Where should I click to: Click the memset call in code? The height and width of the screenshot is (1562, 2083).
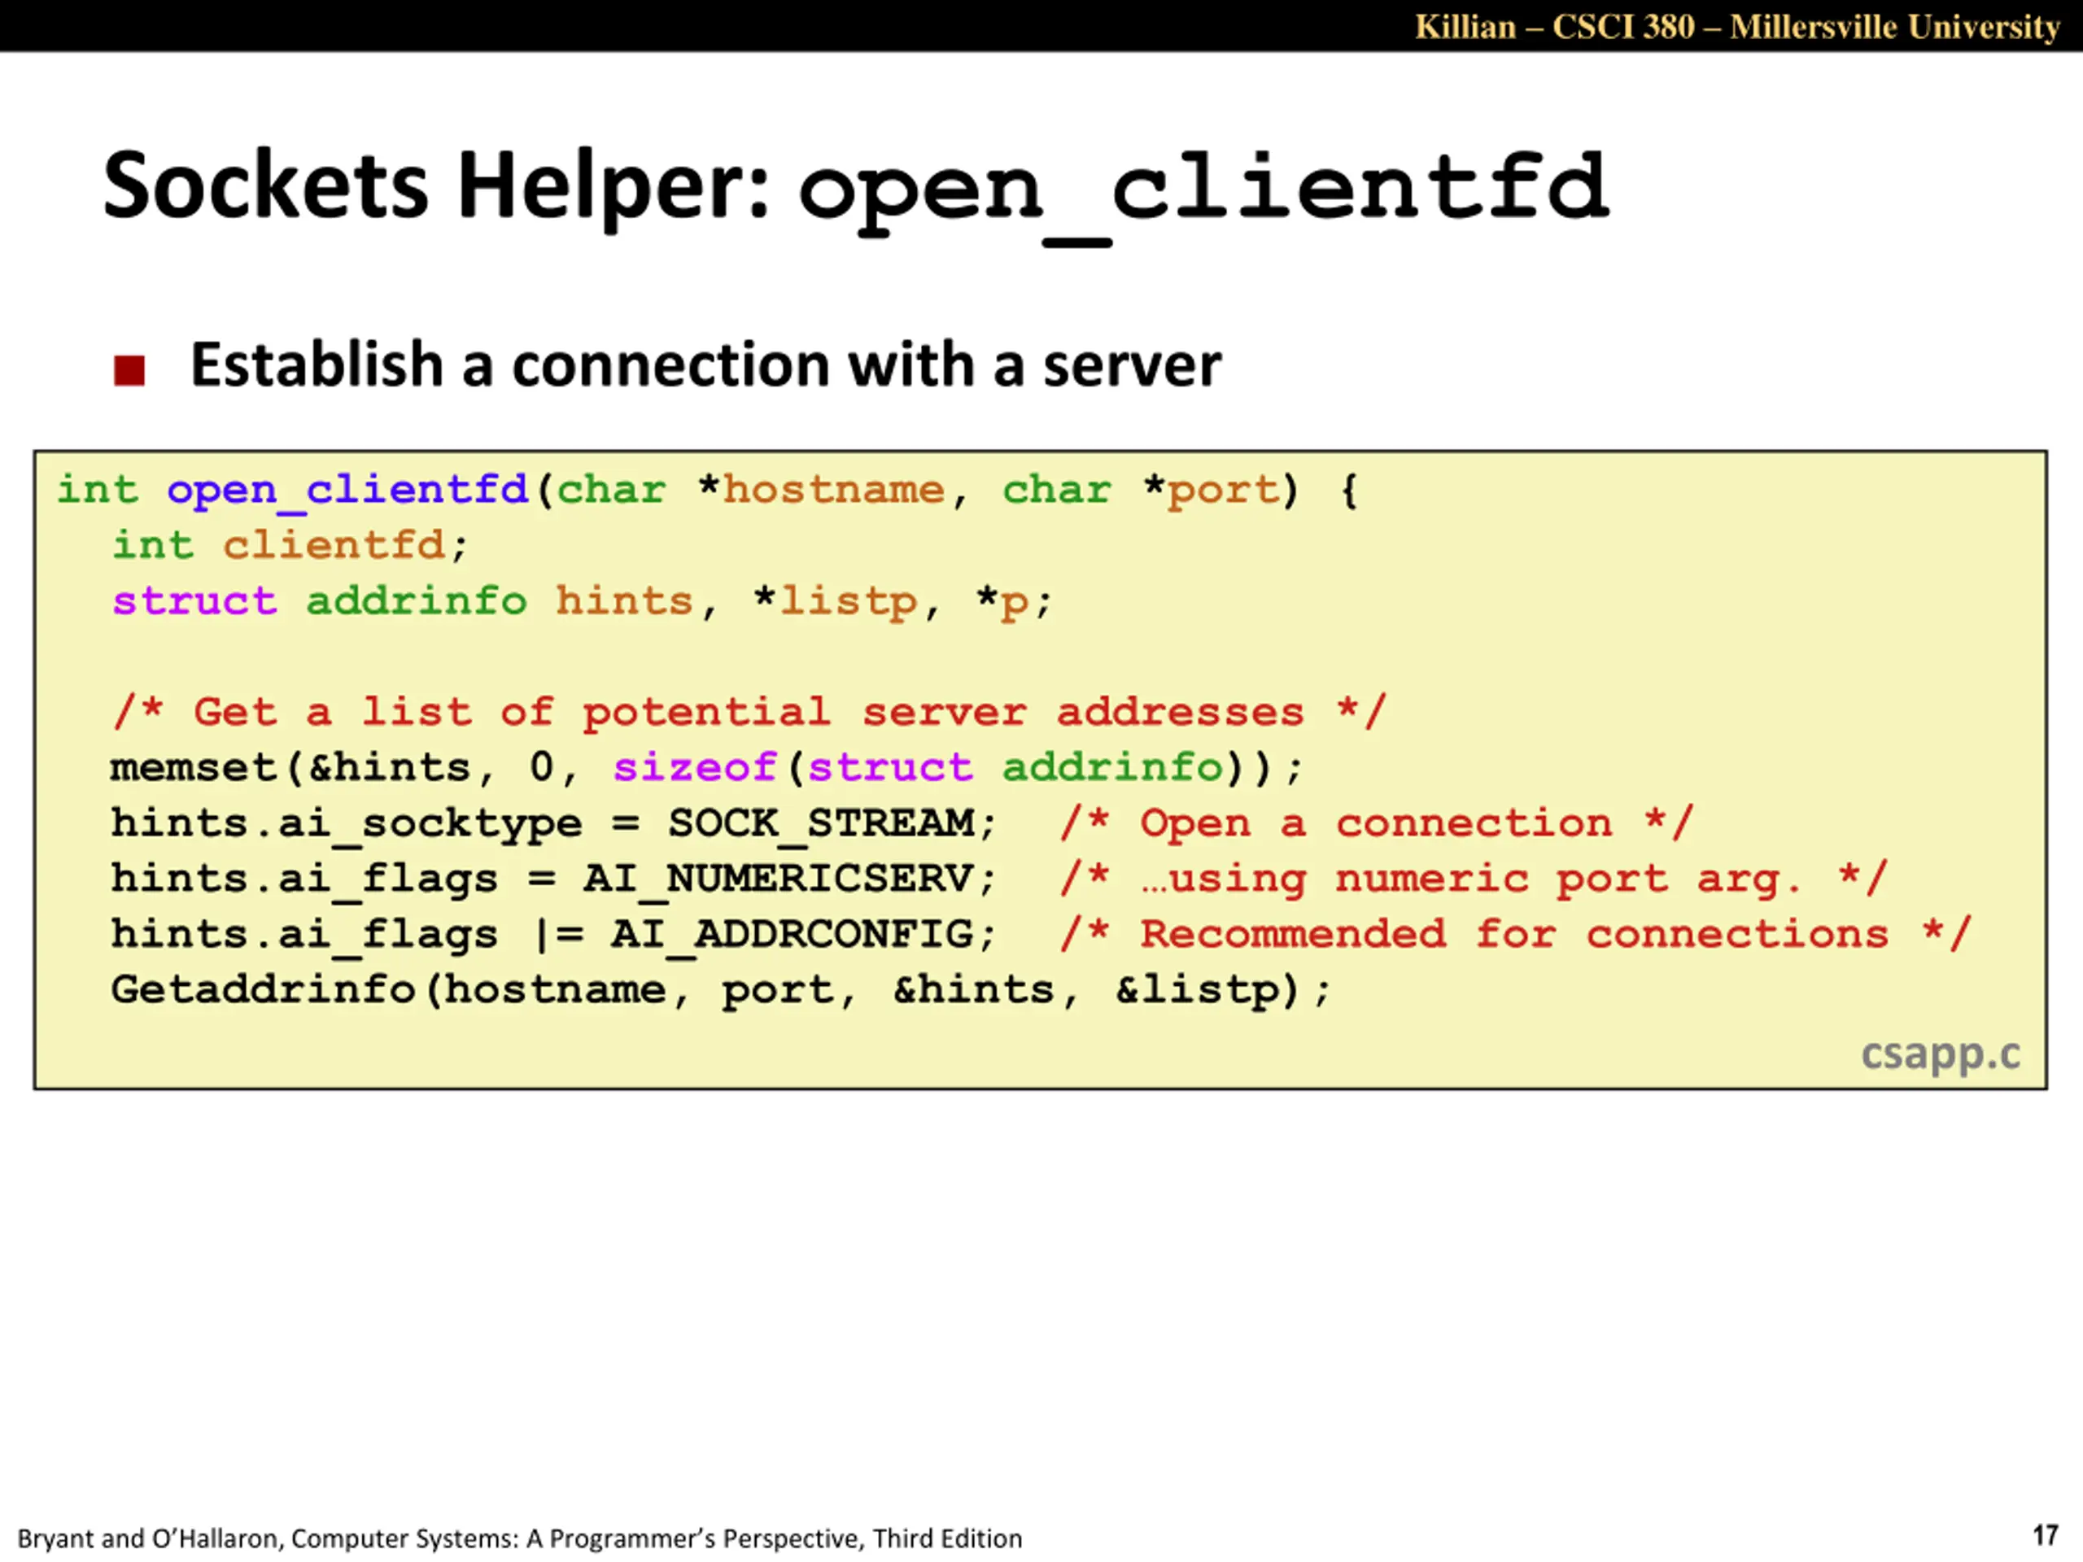click(x=706, y=767)
